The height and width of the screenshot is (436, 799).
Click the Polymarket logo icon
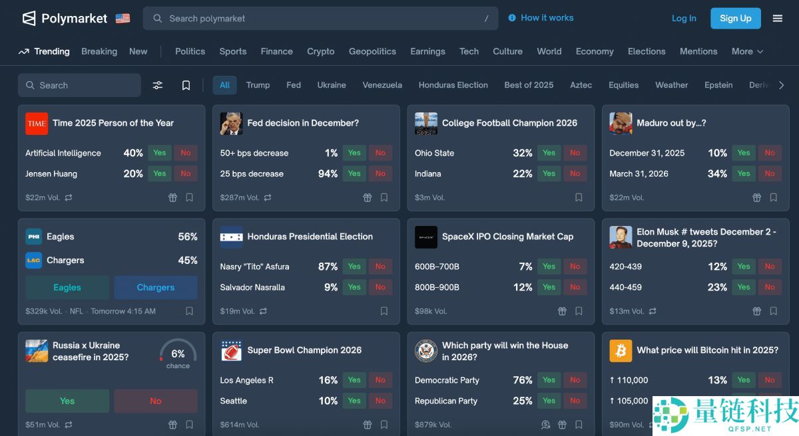click(x=29, y=19)
